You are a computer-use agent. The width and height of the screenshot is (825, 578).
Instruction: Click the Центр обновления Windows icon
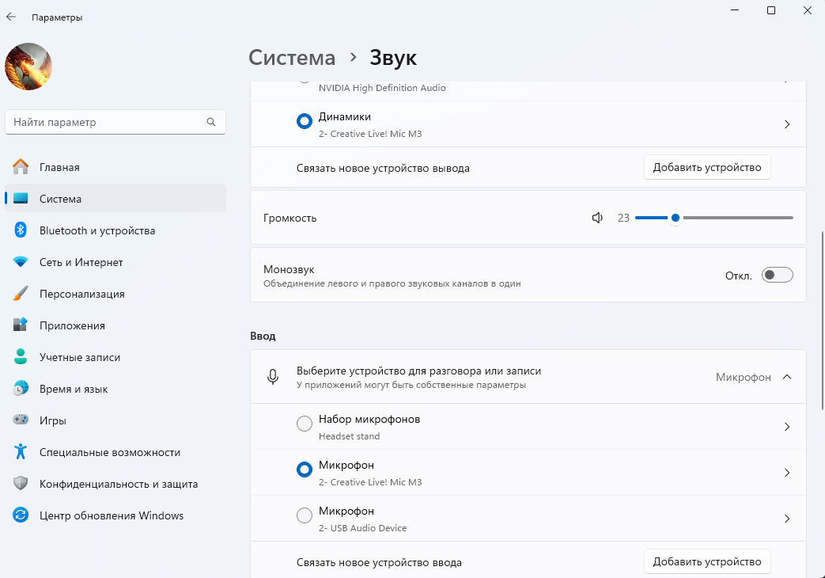(21, 515)
